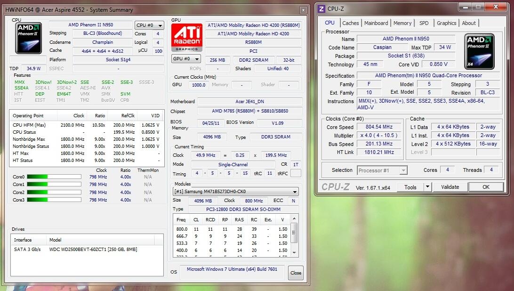The image size is (514, 291).
Task: Click the CPU-Z title bar icon
Action: coord(321,9)
